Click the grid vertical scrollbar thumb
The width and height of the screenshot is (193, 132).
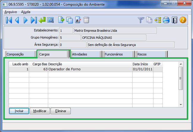181,78
